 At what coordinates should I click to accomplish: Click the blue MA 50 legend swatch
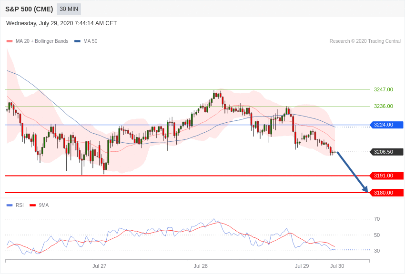click(x=77, y=41)
